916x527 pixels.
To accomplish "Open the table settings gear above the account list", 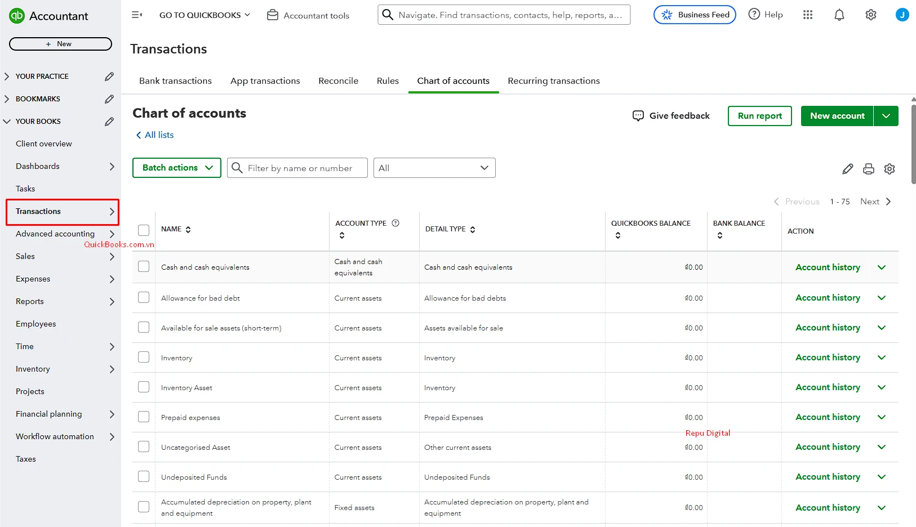I will point(889,168).
